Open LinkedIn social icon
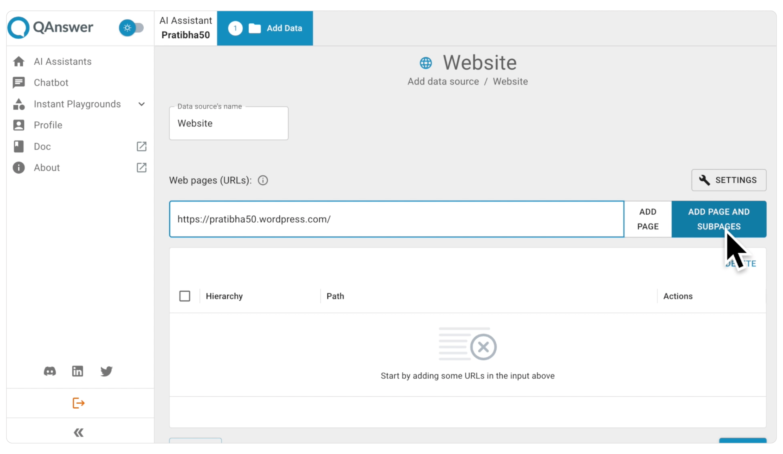This screenshot has height=454, width=783. pos(78,371)
